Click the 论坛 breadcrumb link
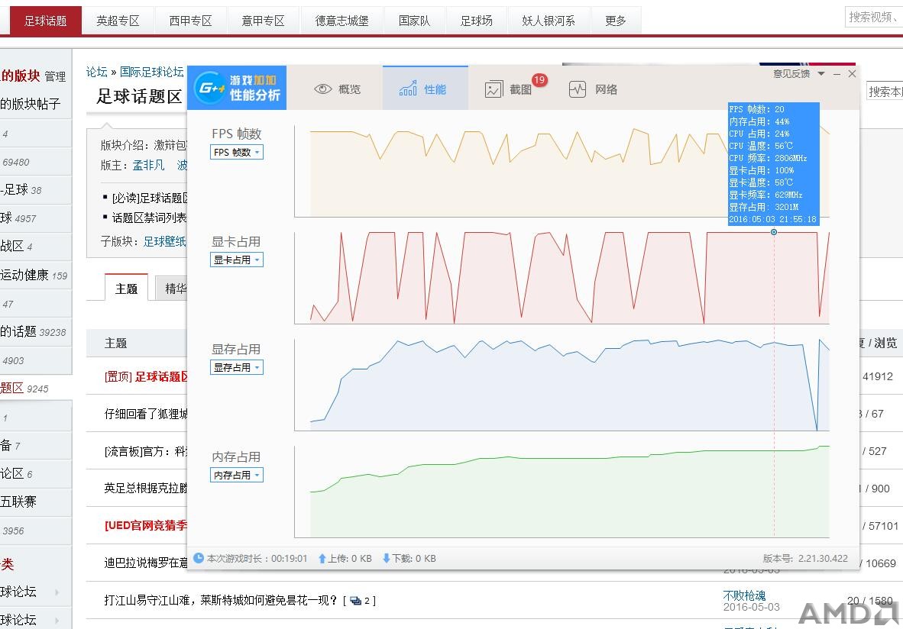 pos(97,71)
